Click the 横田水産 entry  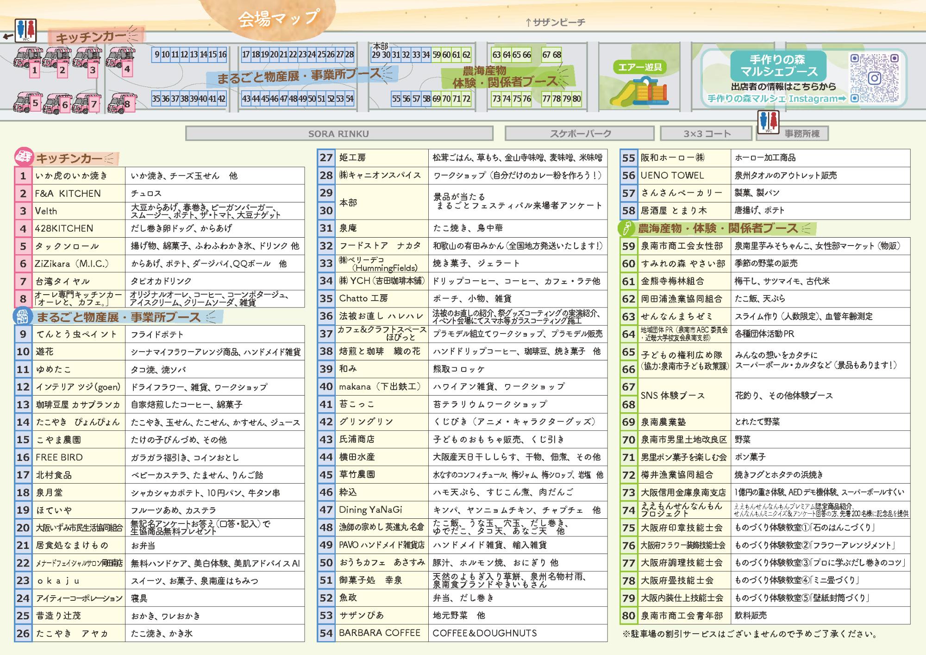tap(357, 457)
